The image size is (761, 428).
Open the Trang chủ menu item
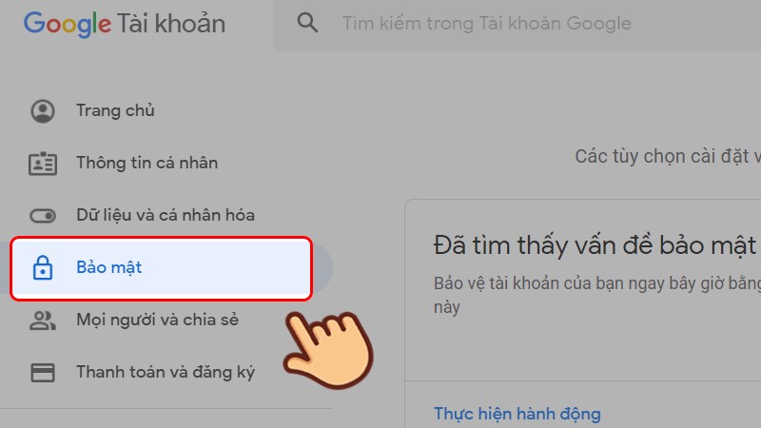pyautogui.click(x=115, y=110)
